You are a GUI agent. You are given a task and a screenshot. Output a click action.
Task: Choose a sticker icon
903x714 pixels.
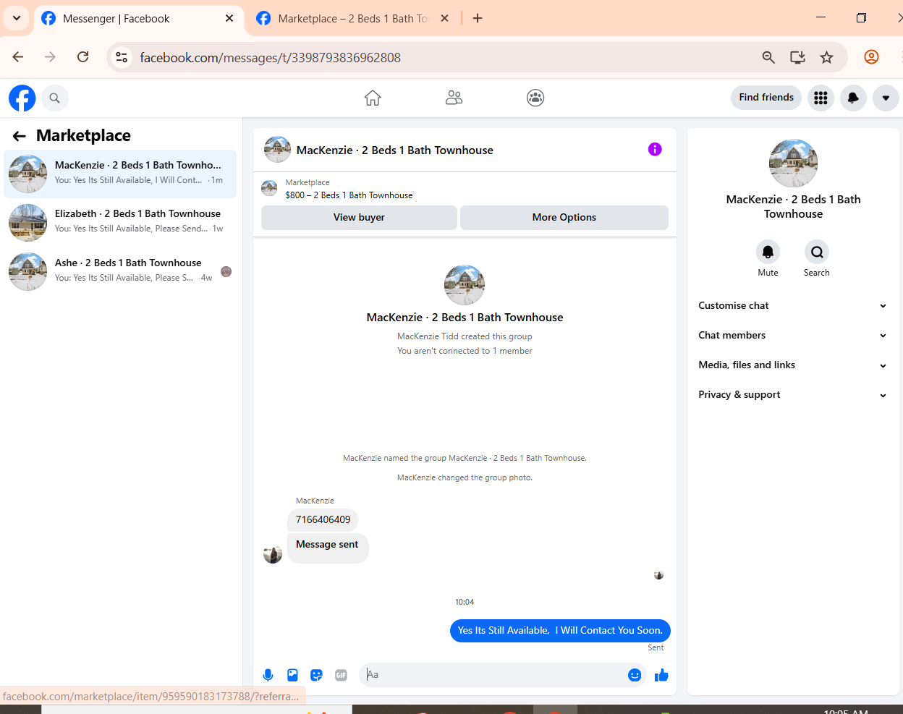(x=316, y=675)
